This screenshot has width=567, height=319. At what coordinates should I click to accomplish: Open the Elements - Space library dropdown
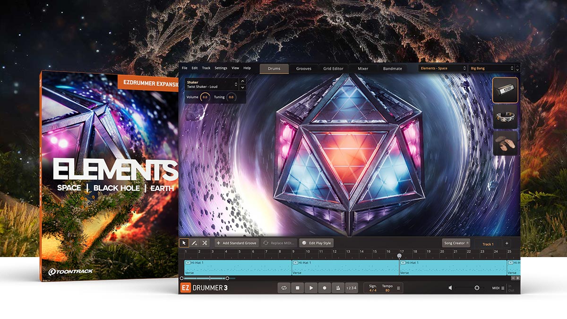point(443,69)
